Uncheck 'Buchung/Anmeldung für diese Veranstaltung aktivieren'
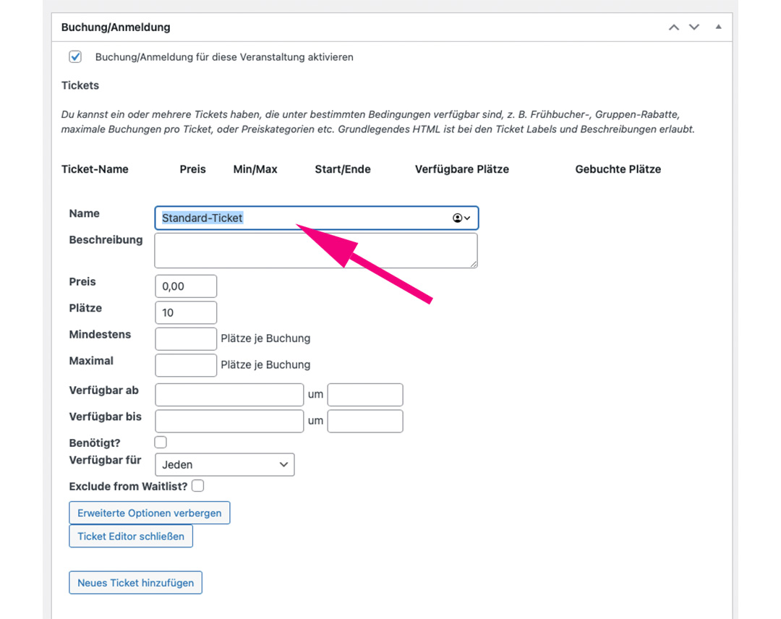Screen dimensions: 781x619 click(75, 57)
